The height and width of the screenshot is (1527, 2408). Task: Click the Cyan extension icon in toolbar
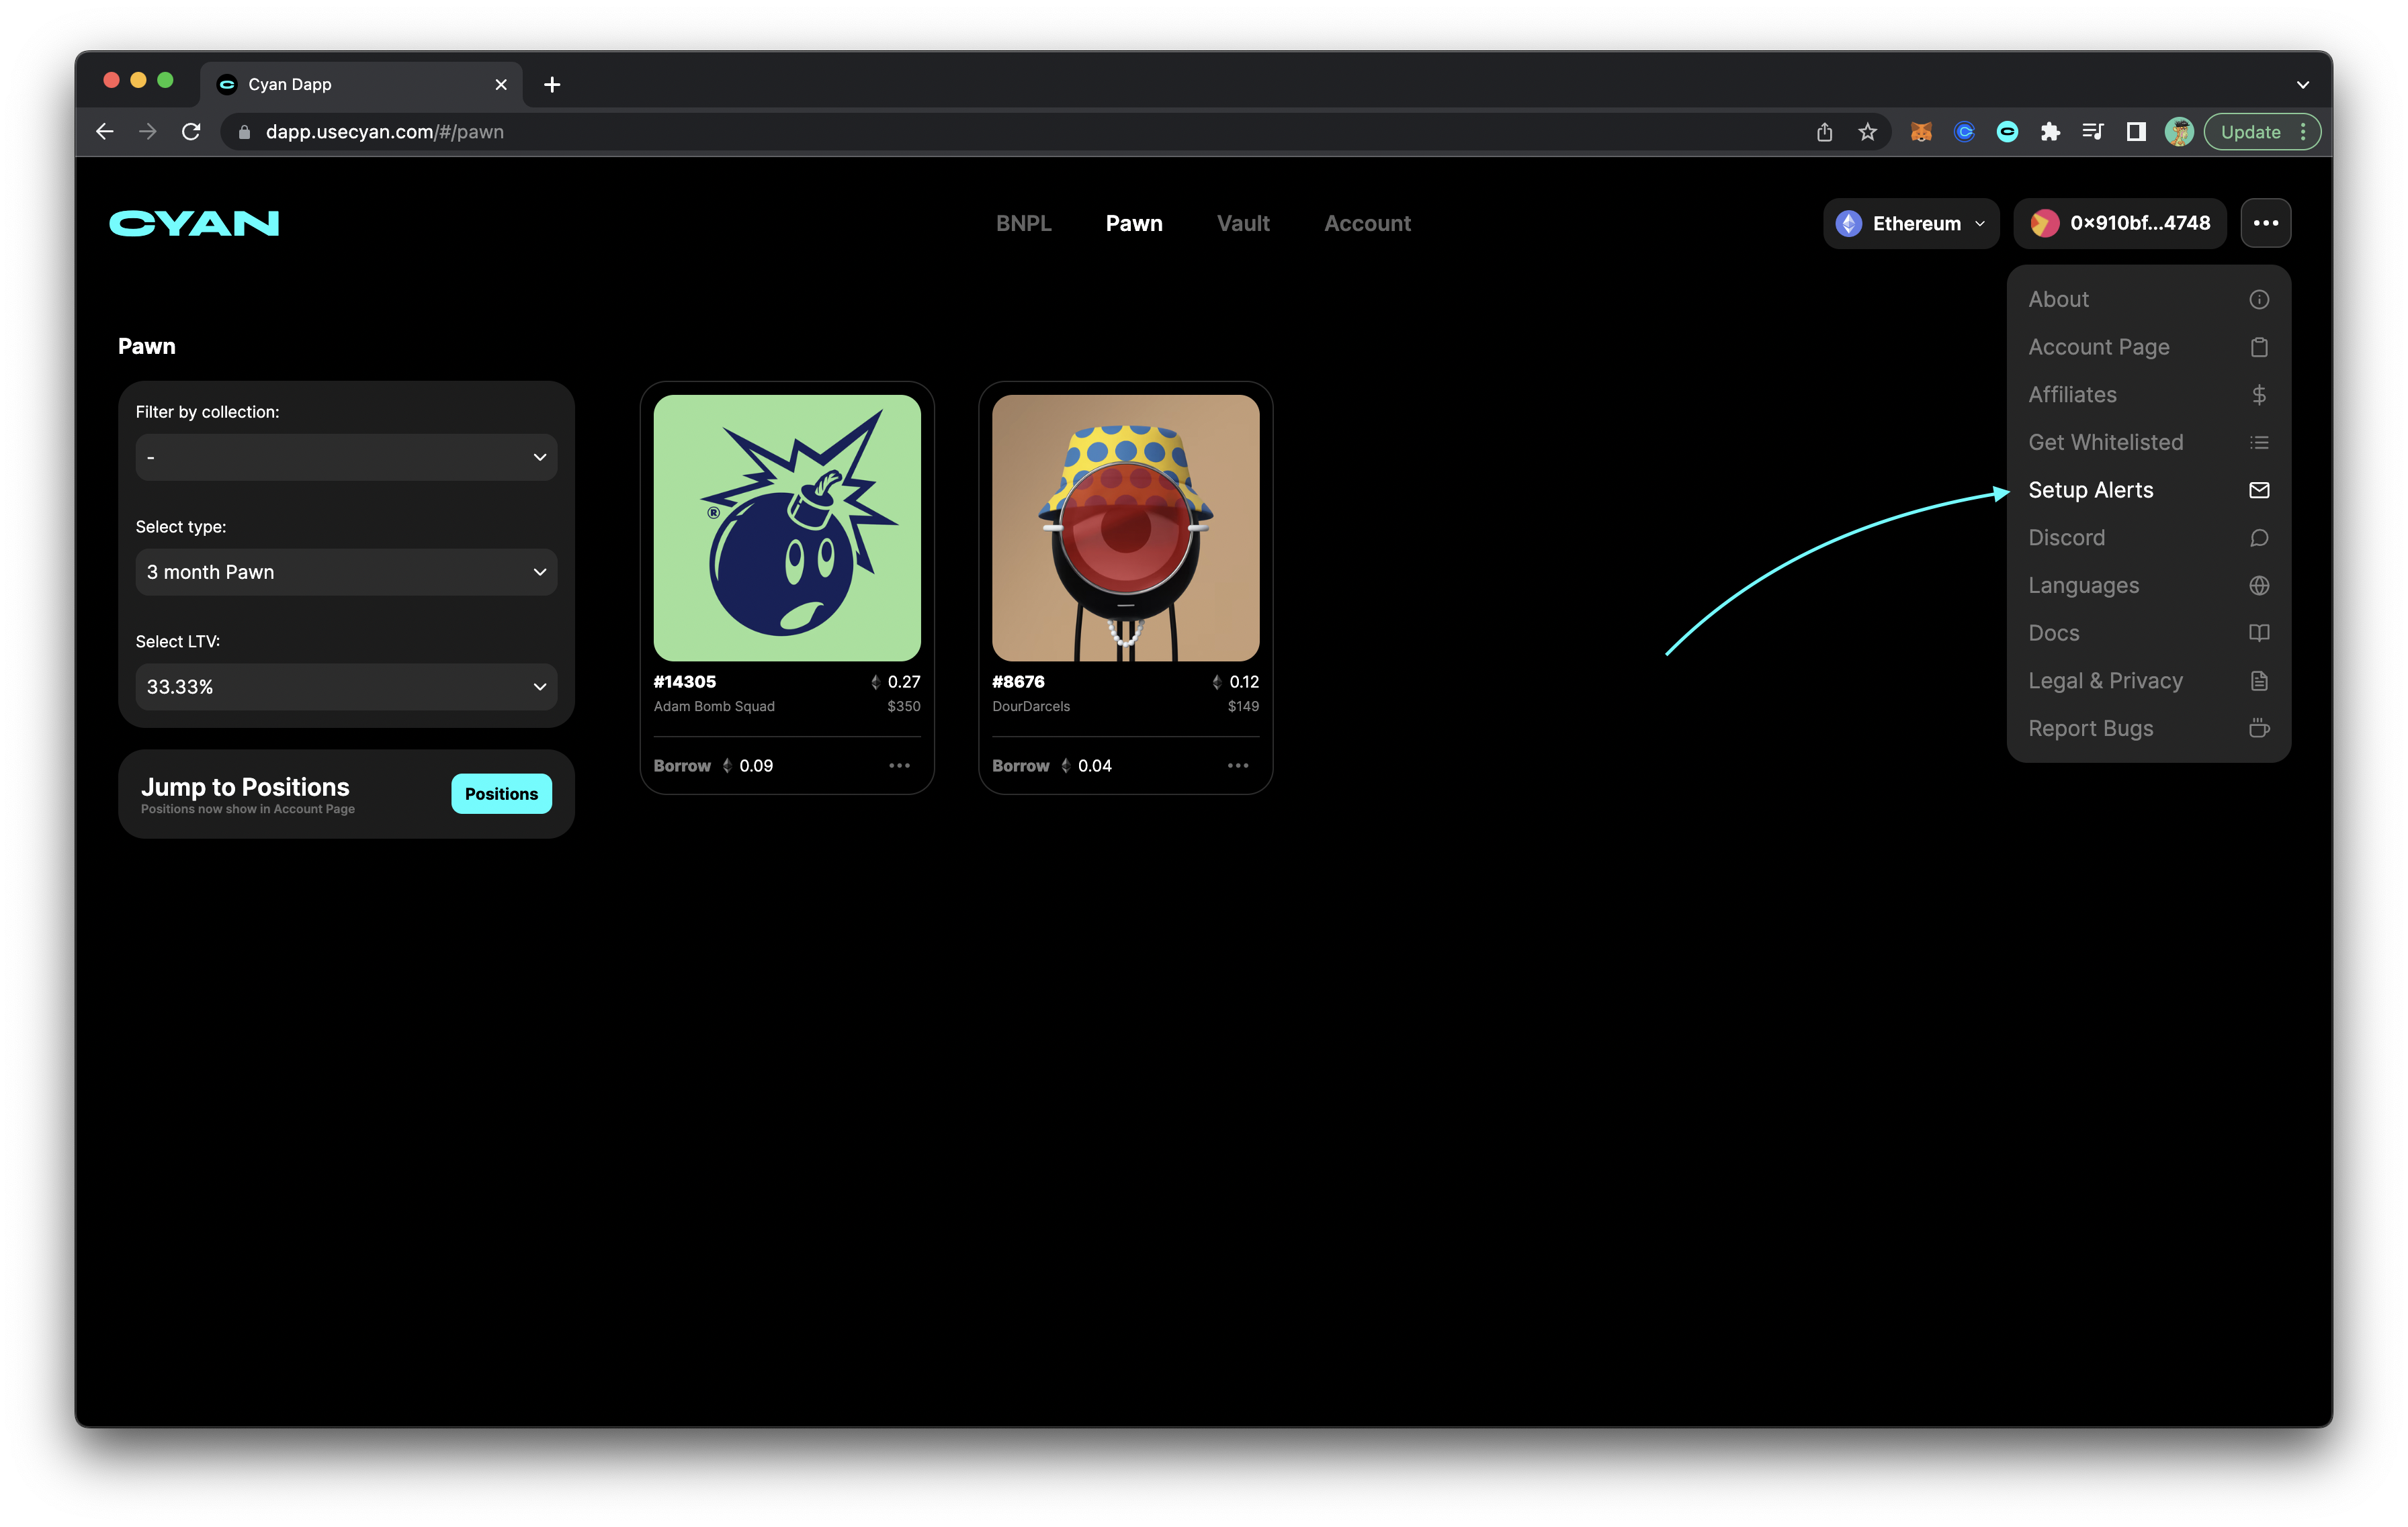pos(2007,132)
